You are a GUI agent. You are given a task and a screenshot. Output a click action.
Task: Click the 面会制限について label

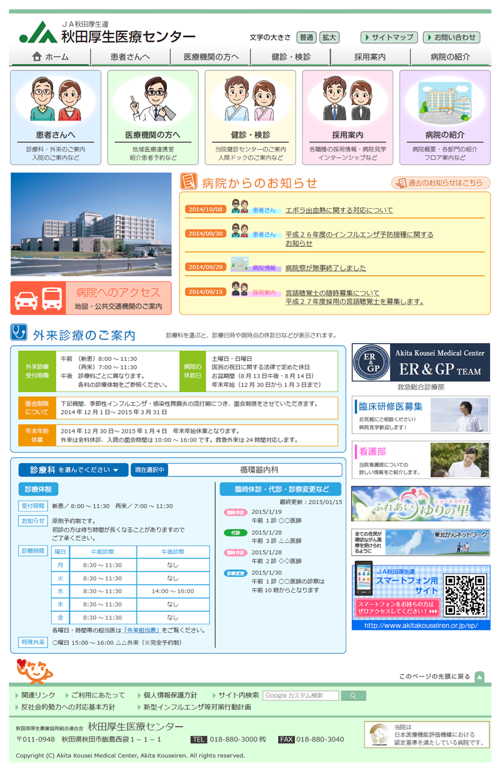(x=37, y=408)
